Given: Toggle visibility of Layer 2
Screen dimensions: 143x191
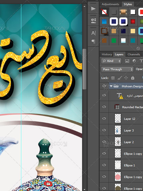Looking at the screenshot, I should (104, 142).
